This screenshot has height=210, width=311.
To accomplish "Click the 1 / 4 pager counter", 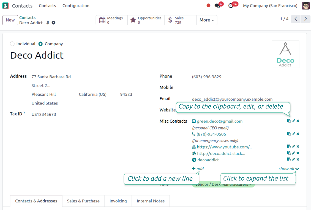I will tap(284, 19).
